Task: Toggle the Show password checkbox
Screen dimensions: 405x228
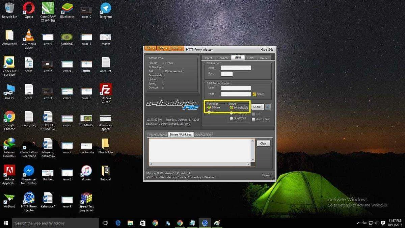Action: (254, 94)
